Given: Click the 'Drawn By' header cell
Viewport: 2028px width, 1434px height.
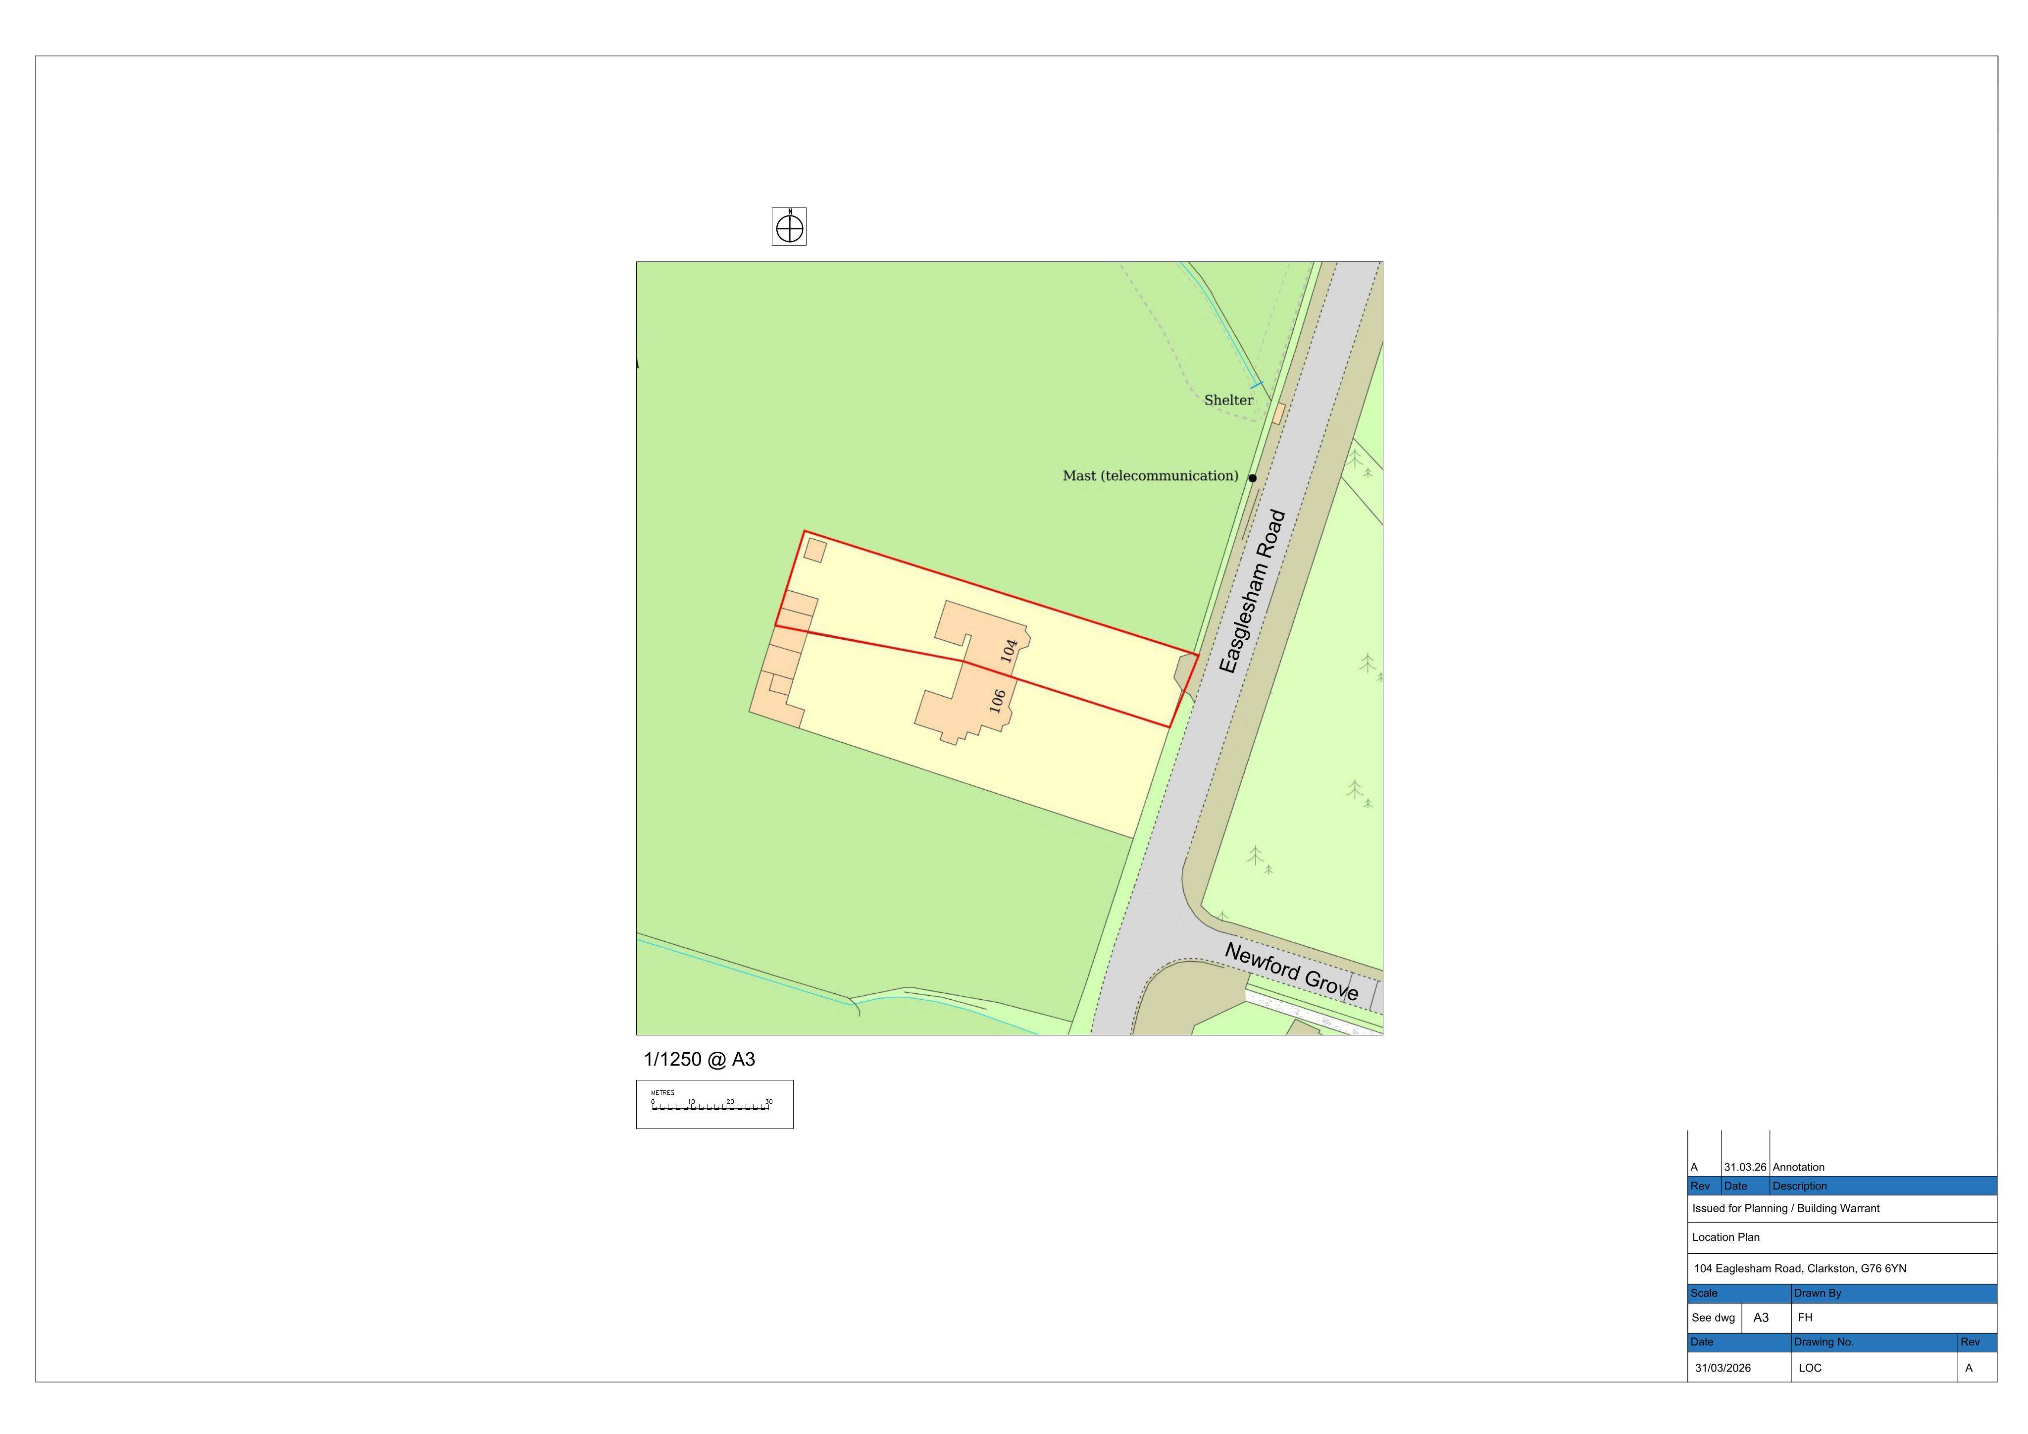Looking at the screenshot, I should pyautogui.click(x=1894, y=1293).
